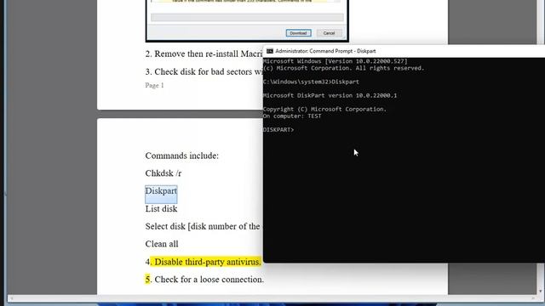Click at the DISKPART> prompt line
The height and width of the screenshot is (306, 545).
click(x=278, y=130)
